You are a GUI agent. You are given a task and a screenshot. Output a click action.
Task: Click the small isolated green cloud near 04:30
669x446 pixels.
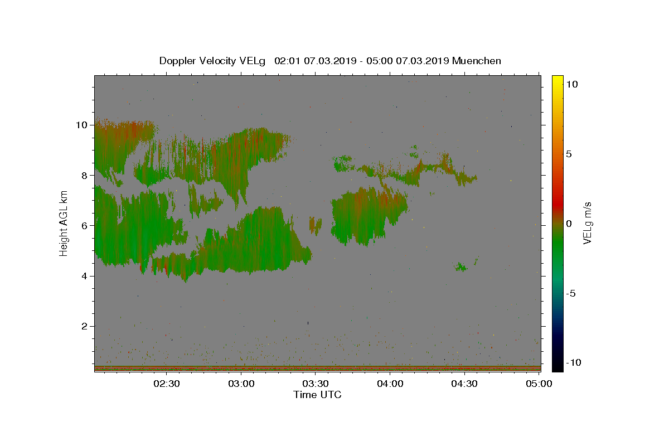(x=460, y=267)
